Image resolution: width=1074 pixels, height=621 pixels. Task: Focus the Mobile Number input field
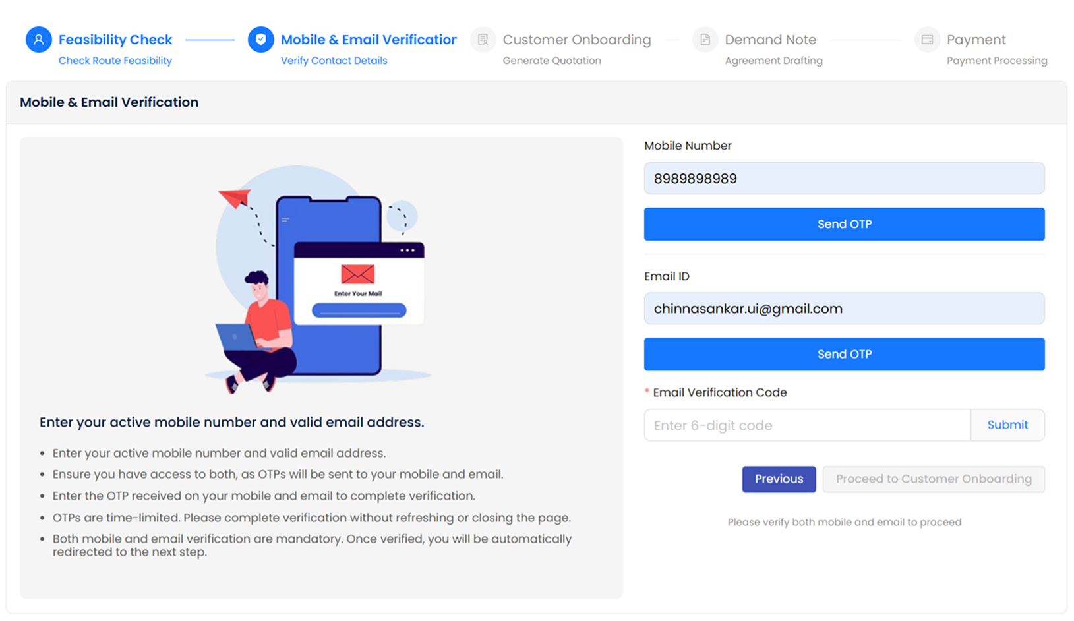coord(844,179)
